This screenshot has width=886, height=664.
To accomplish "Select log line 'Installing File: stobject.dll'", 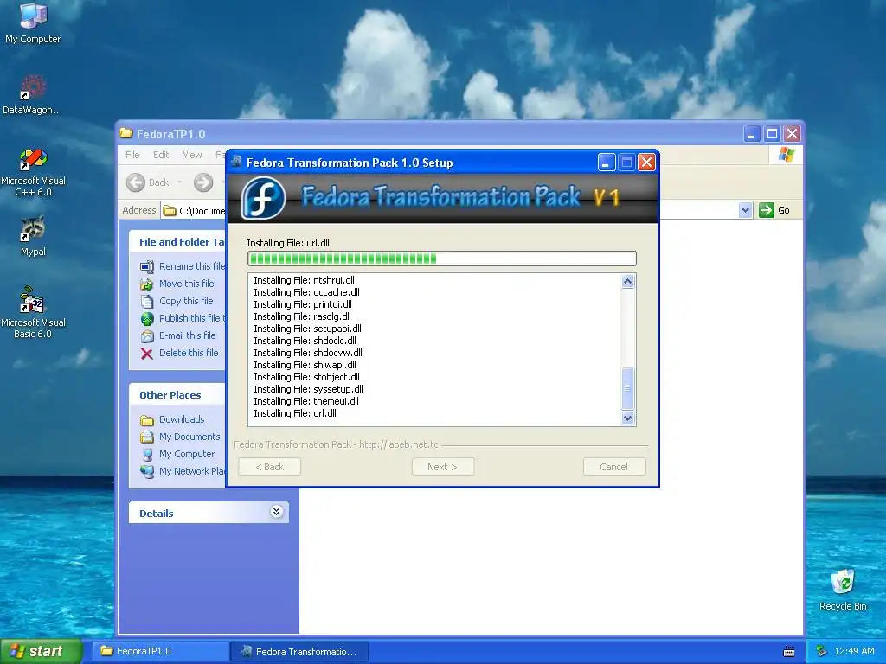I will click(x=306, y=377).
